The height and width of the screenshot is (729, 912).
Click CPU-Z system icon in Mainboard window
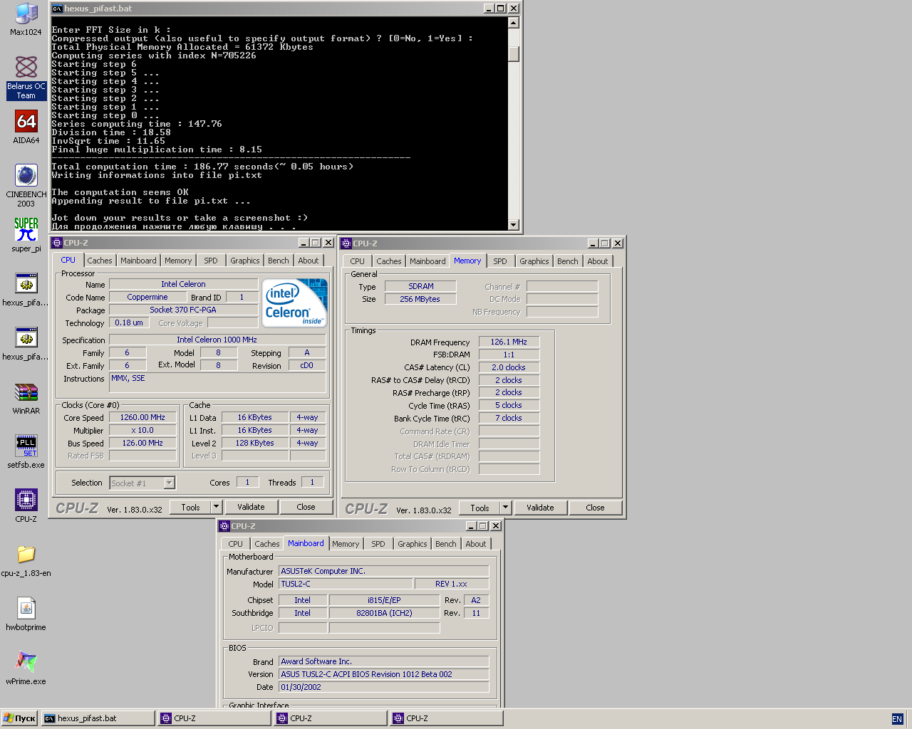[x=224, y=526]
